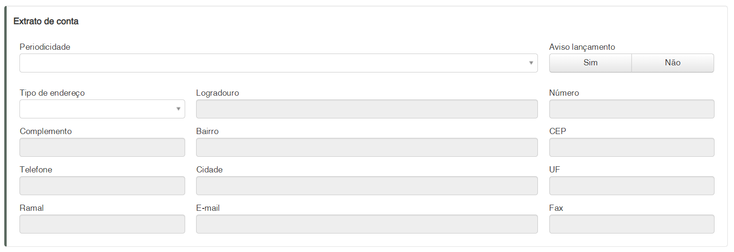Focus the Telefone input

click(x=102, y=186)
